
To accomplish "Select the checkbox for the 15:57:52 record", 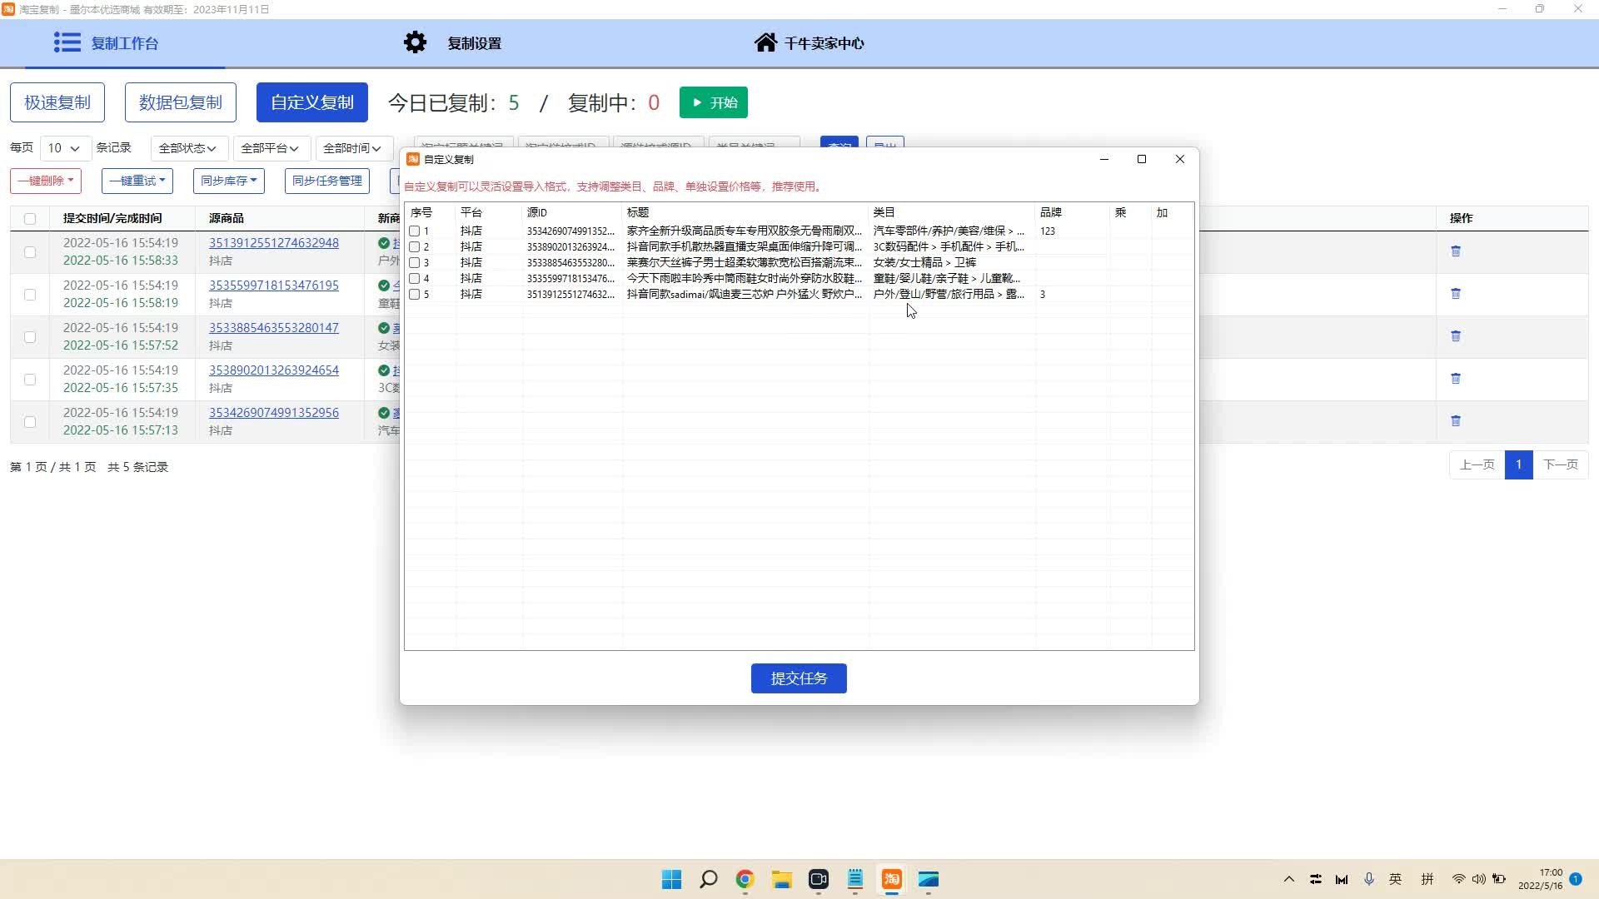I will coord(30,337).
